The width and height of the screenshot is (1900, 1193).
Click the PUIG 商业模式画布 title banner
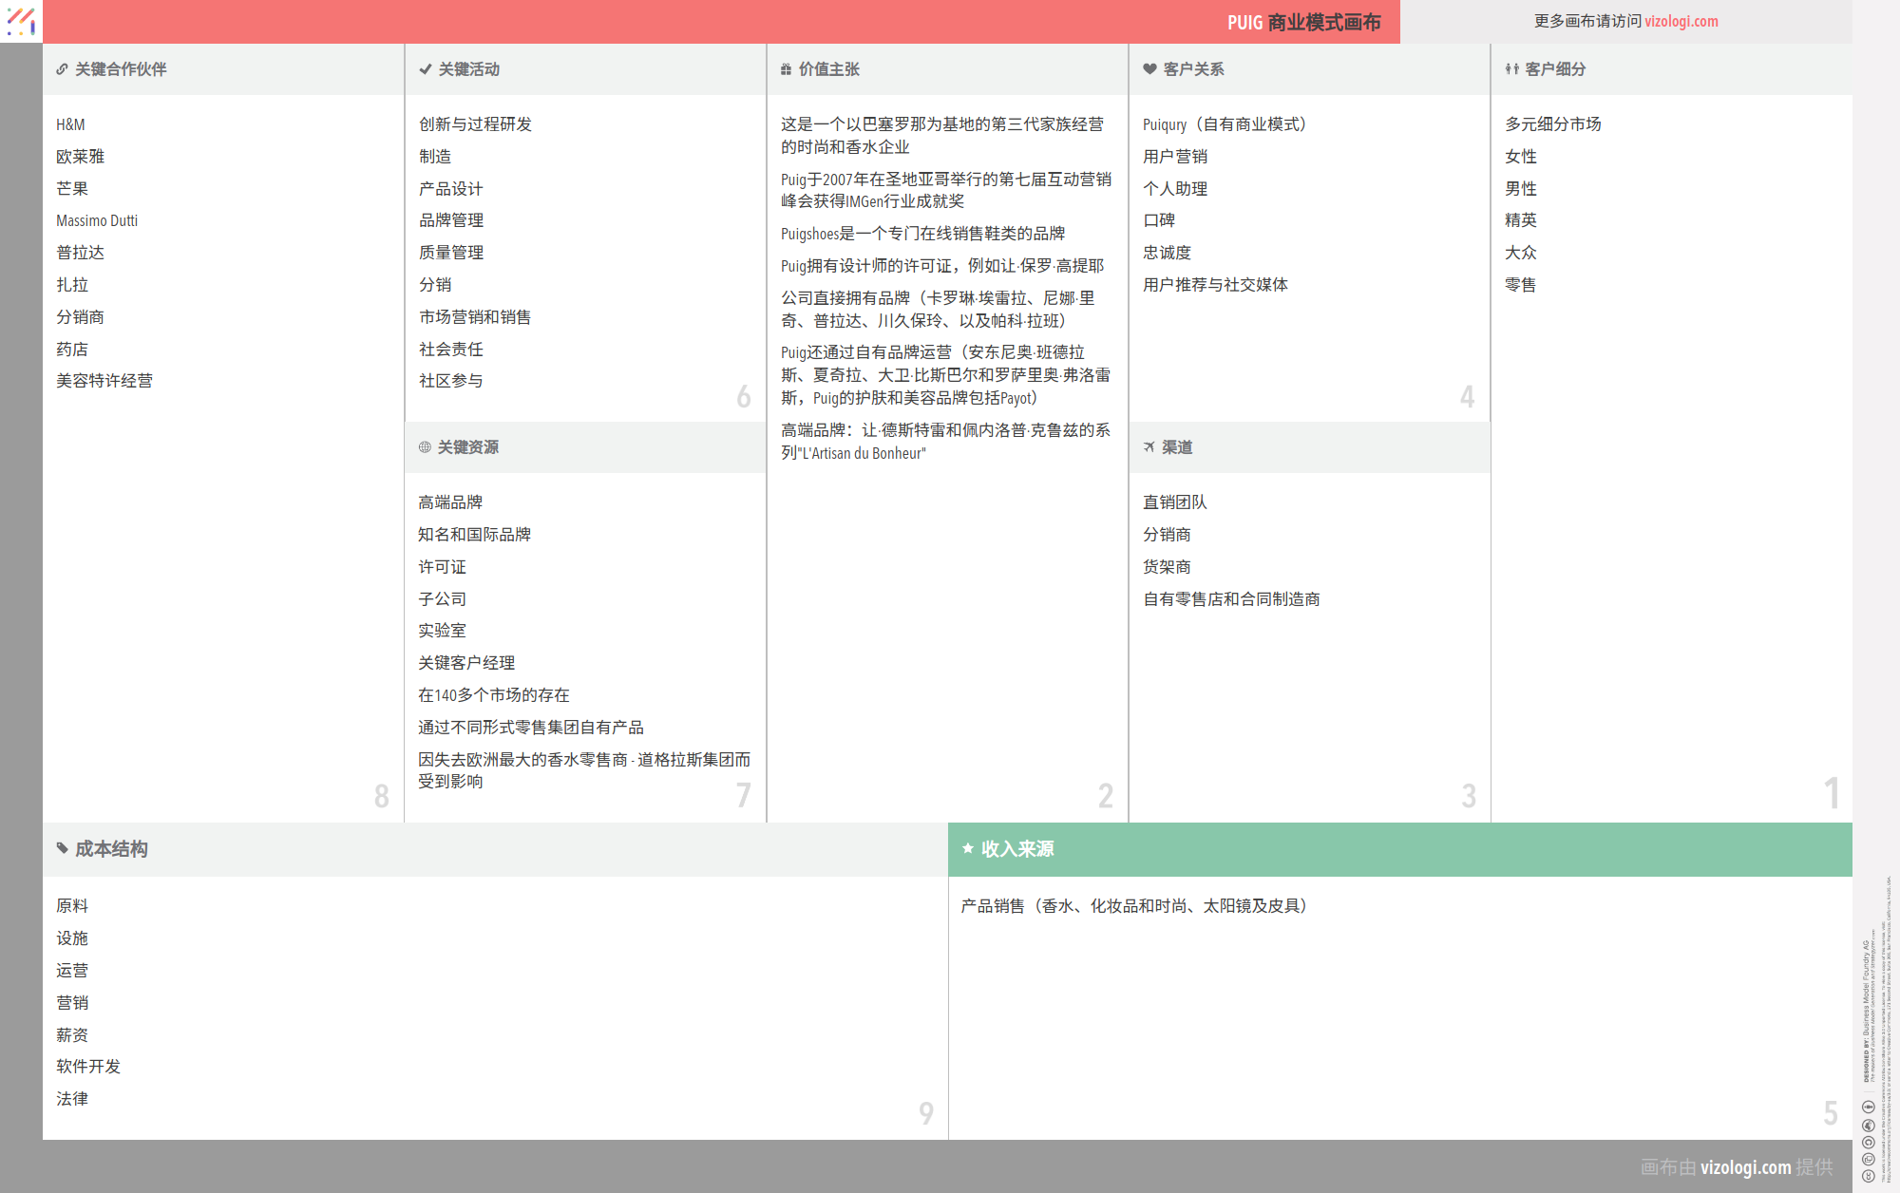pos(1303,22)
